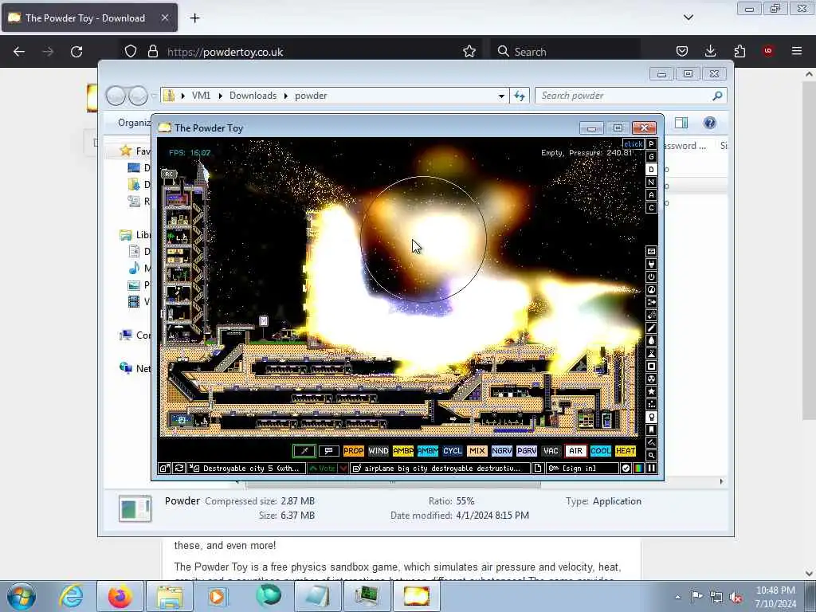
Task: Select the PROP tool
Action: tap(353, 451)
